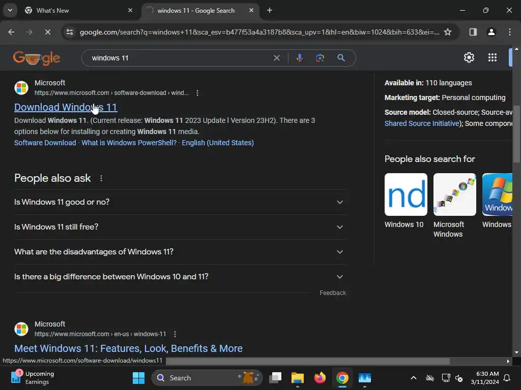Image resolution: width=521 pixels, height=390 pixels.
Task: Close the windows 11 Google Search tab
Action: 251,10
